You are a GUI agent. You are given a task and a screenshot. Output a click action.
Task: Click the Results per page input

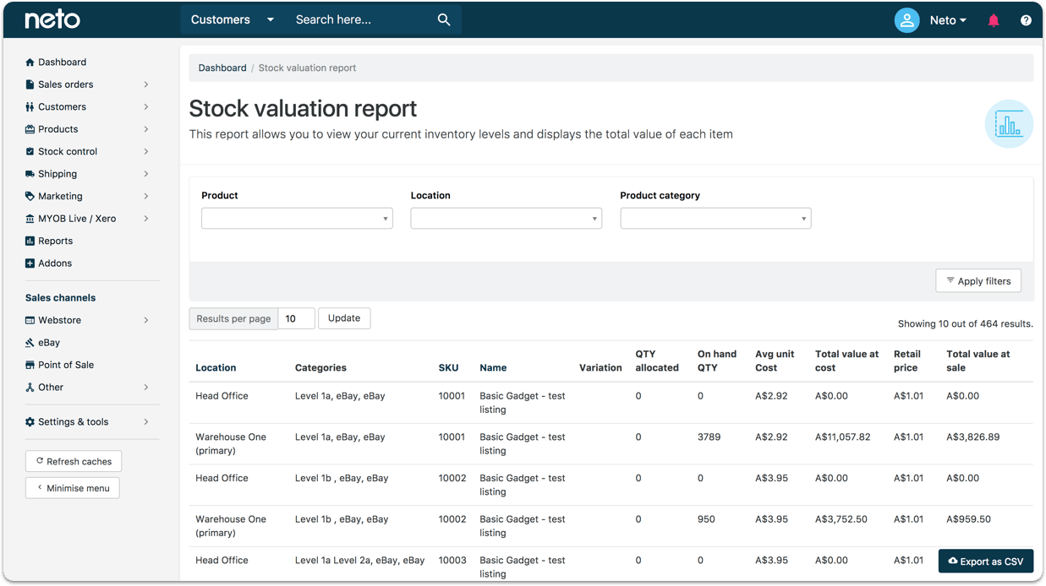(x=296, y=318)
